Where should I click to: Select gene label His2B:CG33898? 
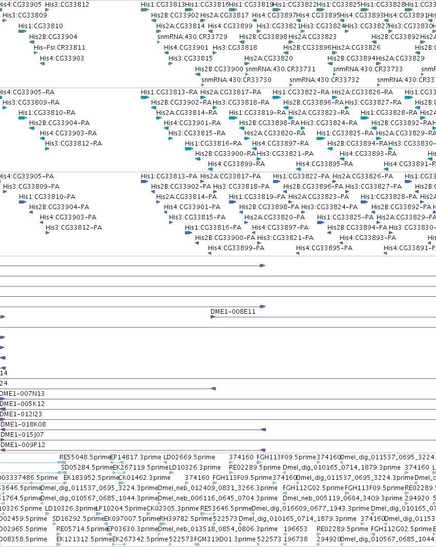263,36
